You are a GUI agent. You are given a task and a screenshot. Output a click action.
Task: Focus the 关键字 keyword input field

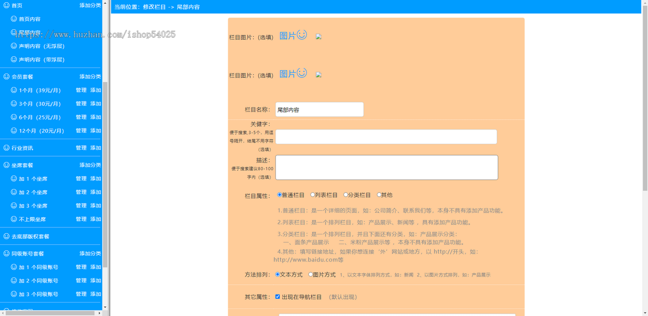click(x=386, y=137)
